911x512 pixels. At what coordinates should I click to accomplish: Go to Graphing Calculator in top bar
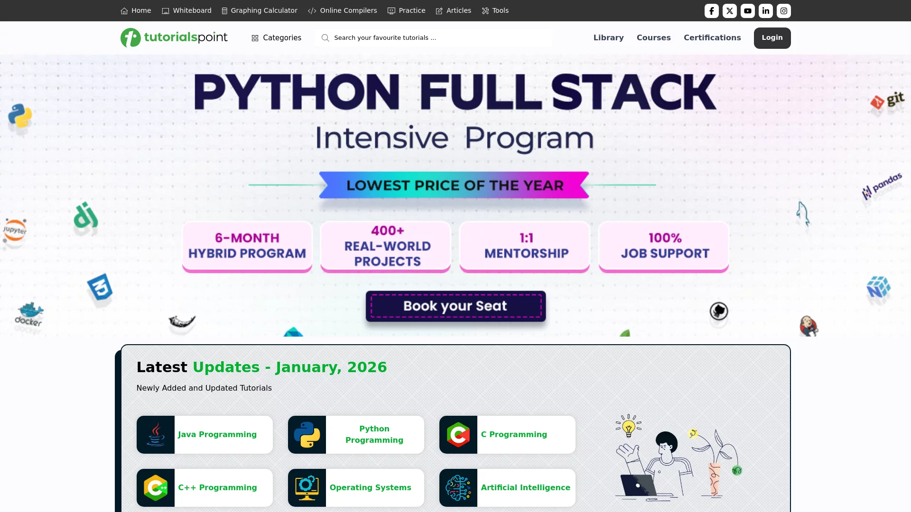260,10
